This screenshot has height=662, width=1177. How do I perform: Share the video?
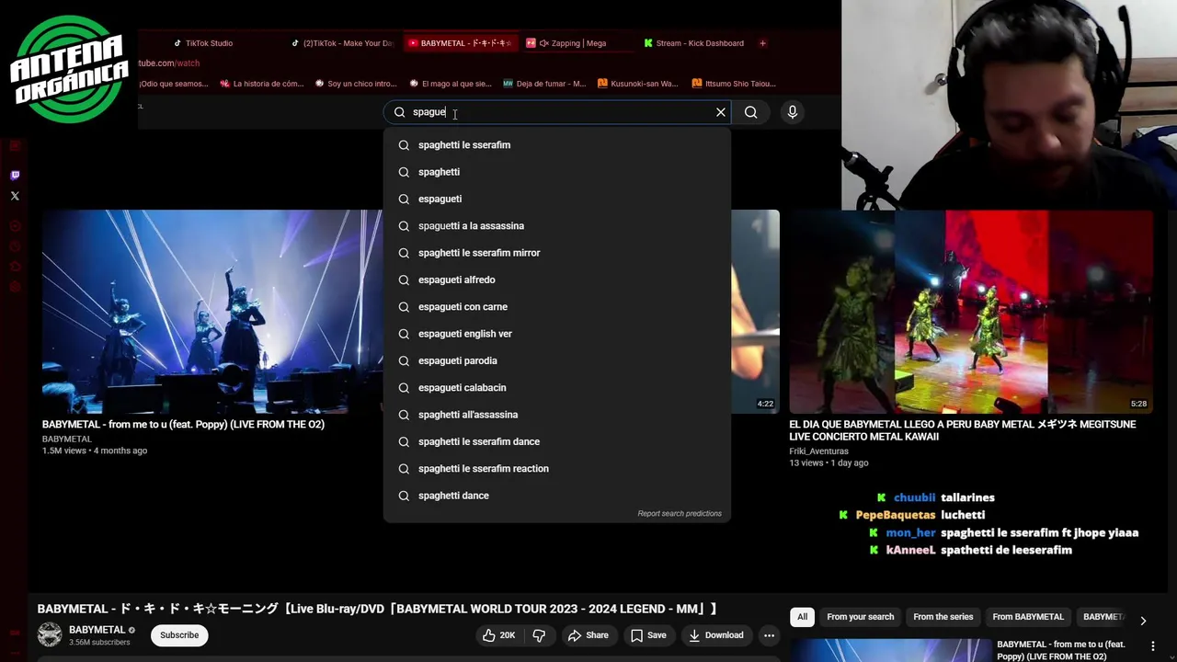pyautogui.click(x=588, y=635)
